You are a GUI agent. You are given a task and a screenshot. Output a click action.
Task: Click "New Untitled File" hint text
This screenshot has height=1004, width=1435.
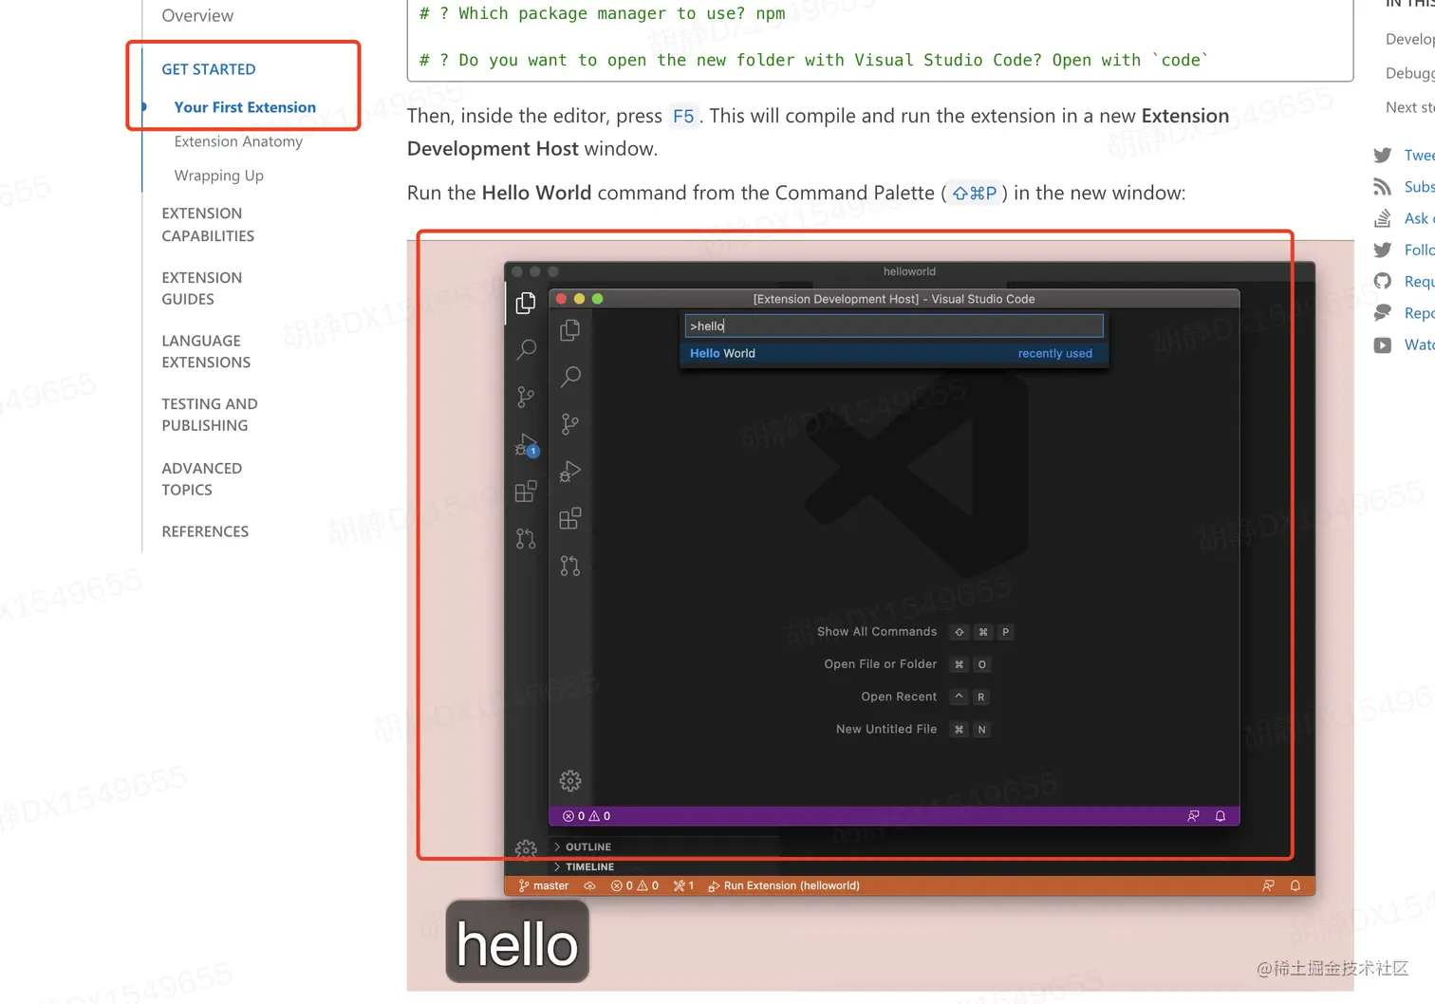[886, 729]
